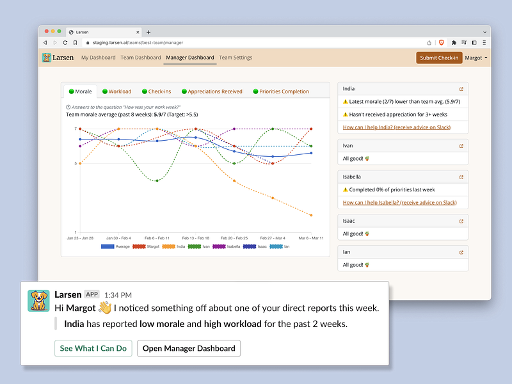The height and width of the screenshot is (384, 512).
Task: Toggle the browser sidebar panel icon
Action: (x=474, y=42)
